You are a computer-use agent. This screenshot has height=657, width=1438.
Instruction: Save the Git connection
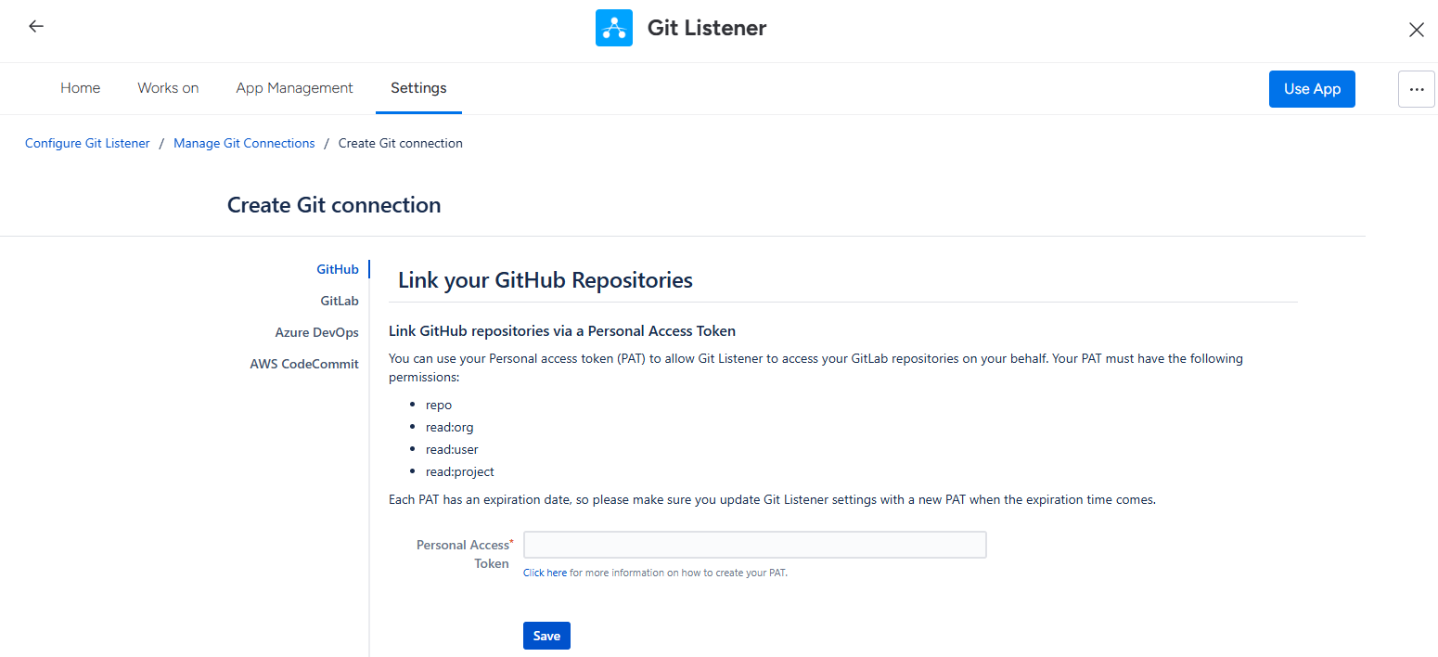pyautogui.click(x=546, y=636)
